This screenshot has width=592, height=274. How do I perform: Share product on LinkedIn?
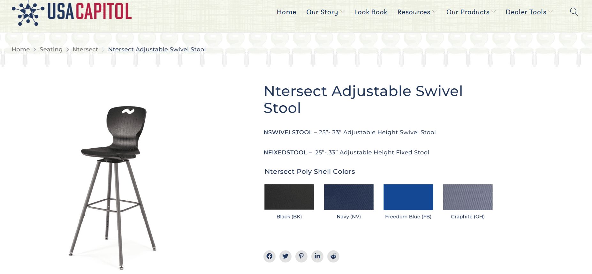point(317,256)
